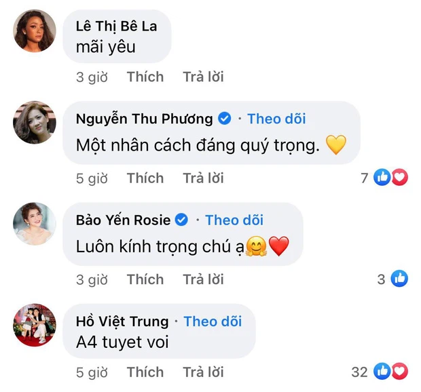
Task: Open Hồ Việt Trung's avatar
Action: (x=35, y=325)
